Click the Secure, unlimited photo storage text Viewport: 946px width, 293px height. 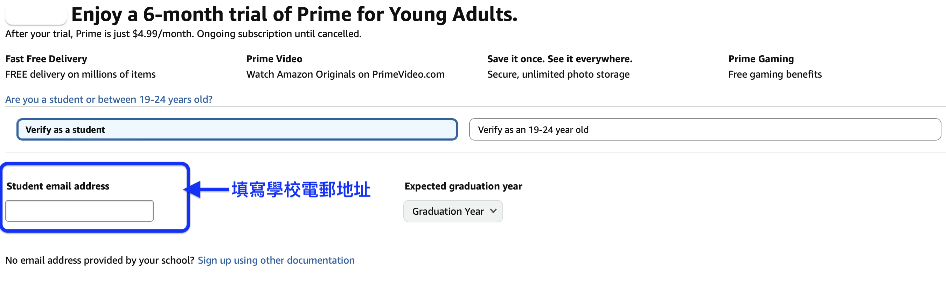[x=558, y=74]
